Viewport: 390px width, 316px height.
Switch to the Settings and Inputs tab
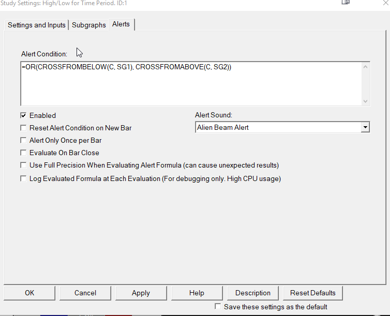point(36,25)
